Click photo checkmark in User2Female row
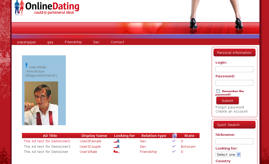The image size is (269, 164). [x=174, y=141]
